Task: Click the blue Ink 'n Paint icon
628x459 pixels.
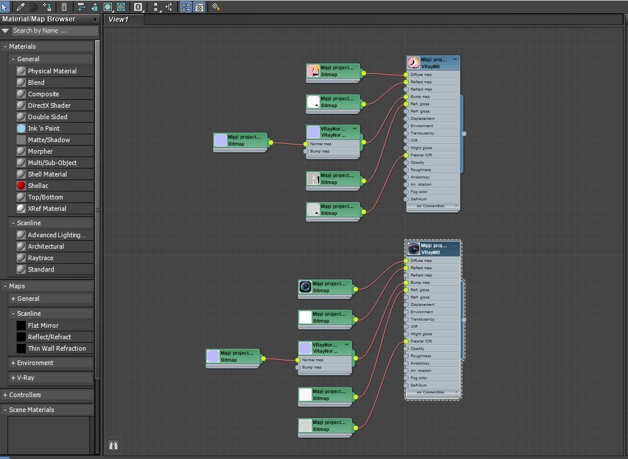Action: click(21, 128)
